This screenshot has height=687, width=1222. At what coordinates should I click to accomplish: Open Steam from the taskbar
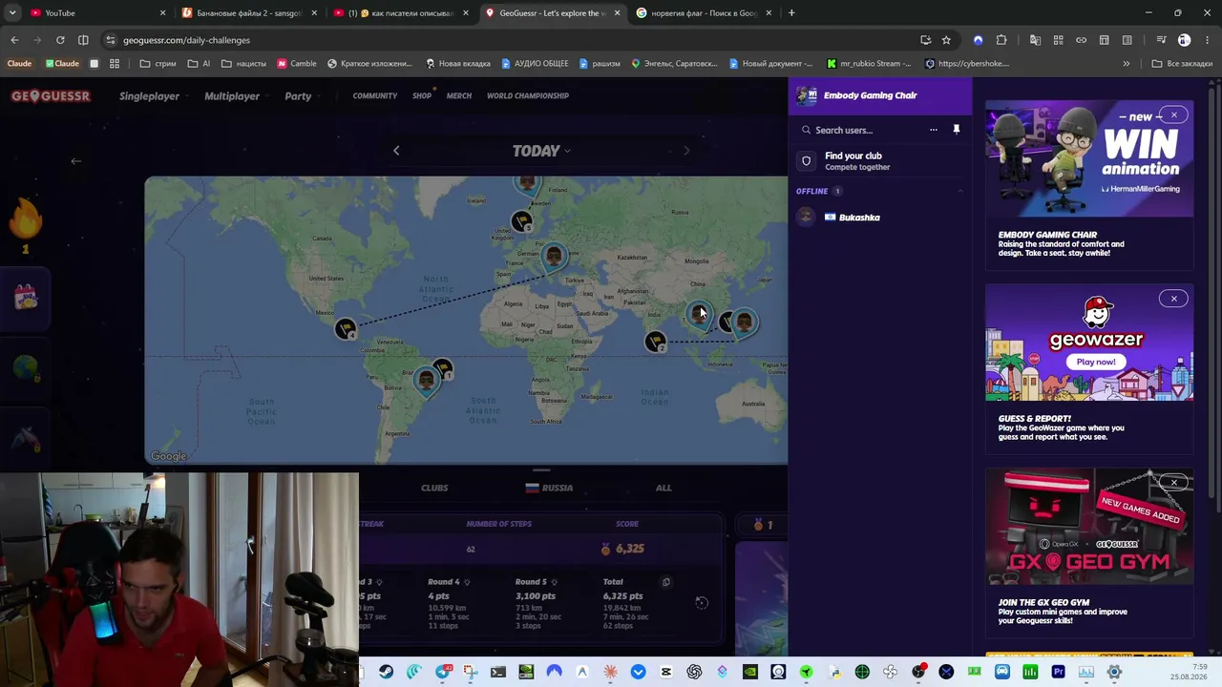[x=386, y=672]
